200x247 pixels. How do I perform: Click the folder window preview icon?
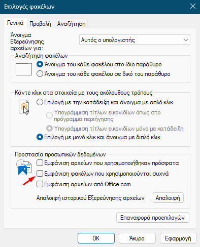pyautogui.click(x=24, y=69)
